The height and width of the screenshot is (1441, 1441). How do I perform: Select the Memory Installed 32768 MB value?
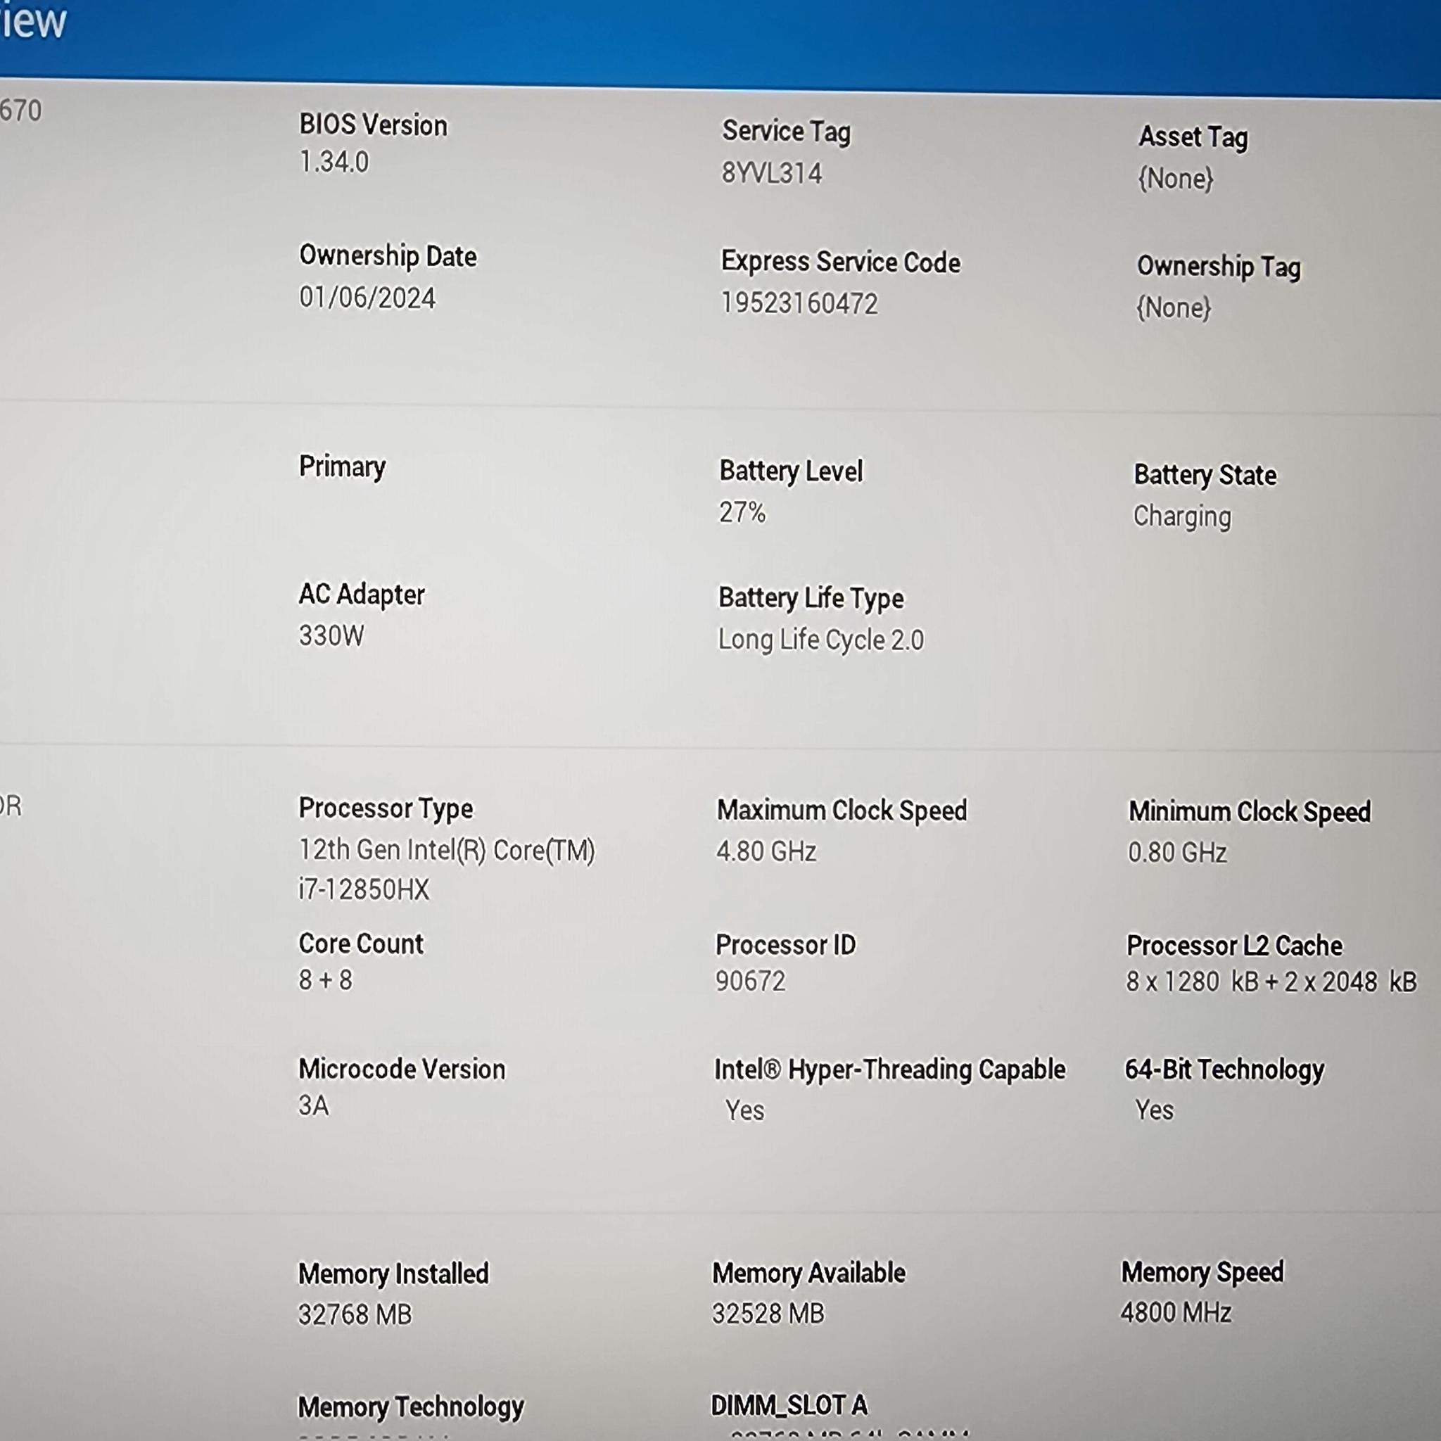coord(355,1314)
